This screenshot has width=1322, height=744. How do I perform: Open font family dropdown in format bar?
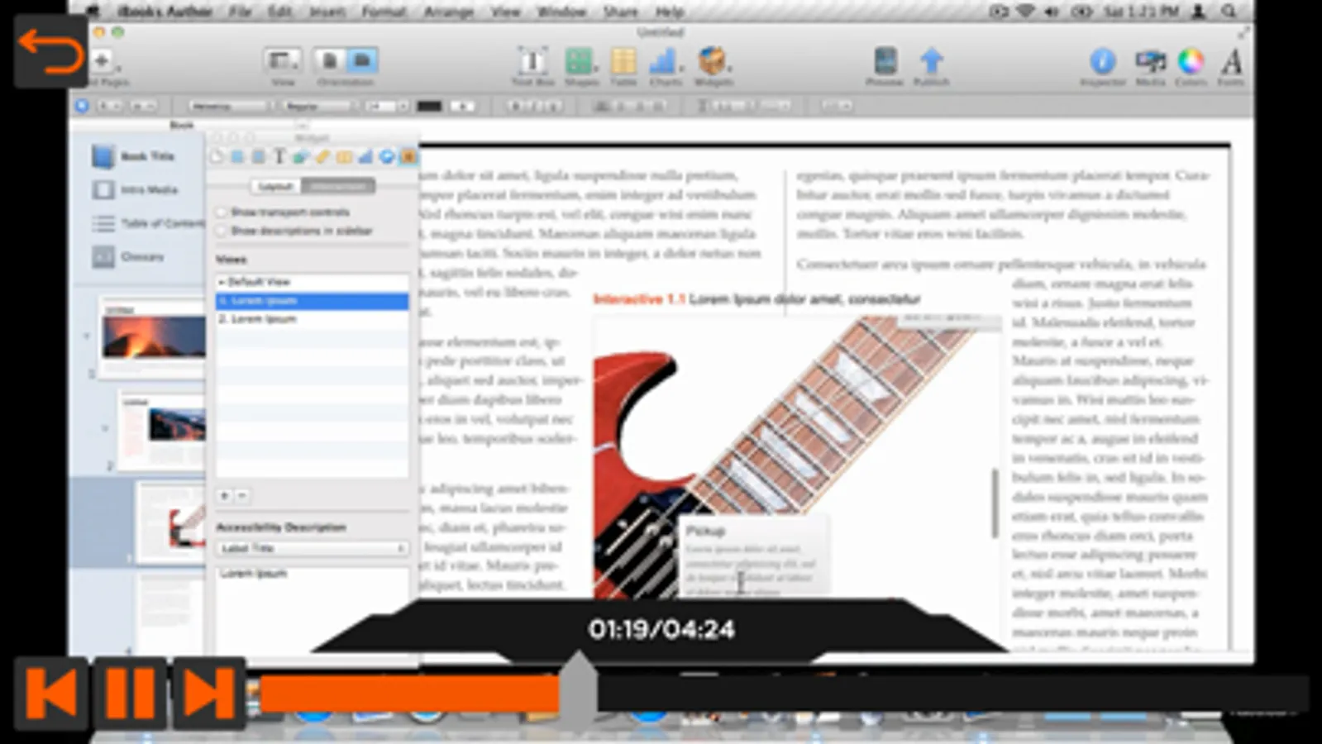pos(231,106)
